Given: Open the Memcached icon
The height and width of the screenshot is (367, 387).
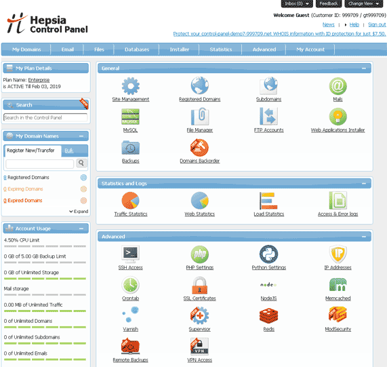Looking at the screenshot, I should pyautogui.click(x=338, y=284).
